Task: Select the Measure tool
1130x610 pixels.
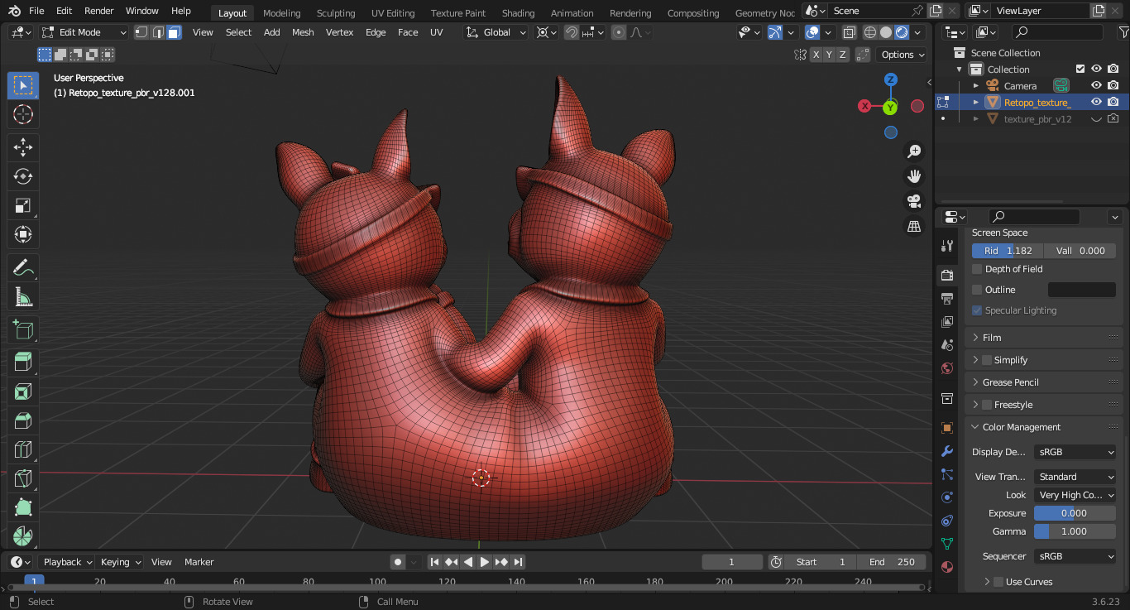Action: tap(23, 296)
